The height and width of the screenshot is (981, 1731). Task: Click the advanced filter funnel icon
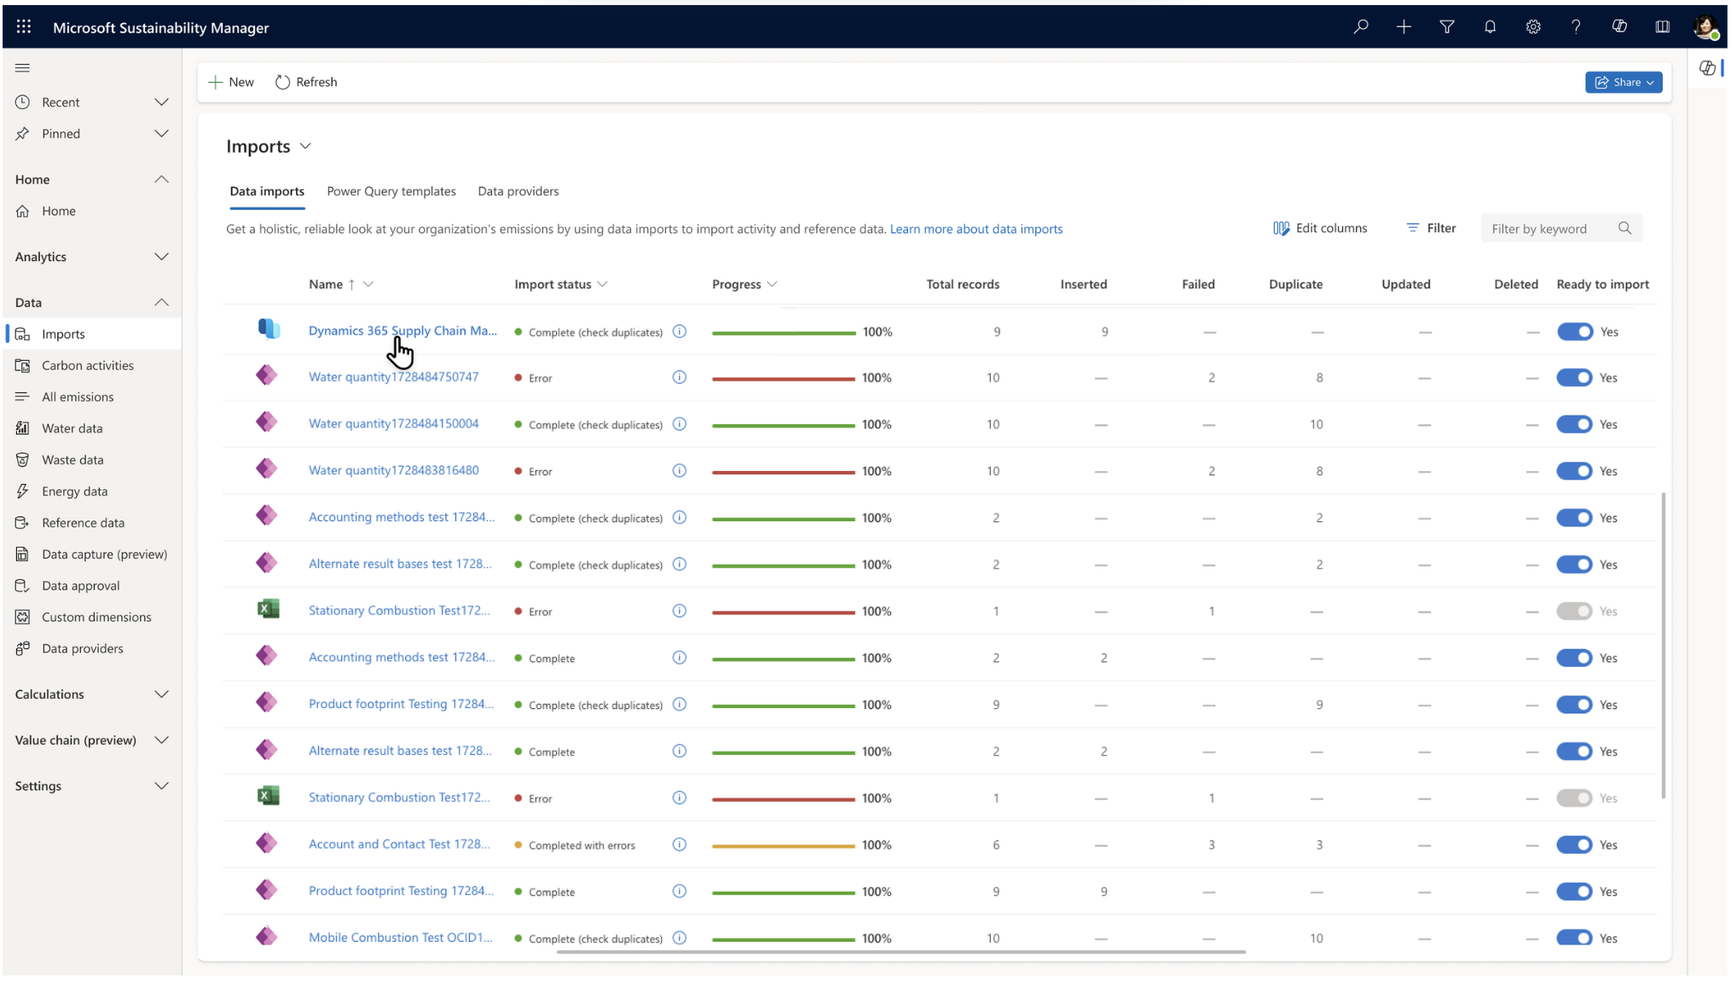coord(1447,27)
